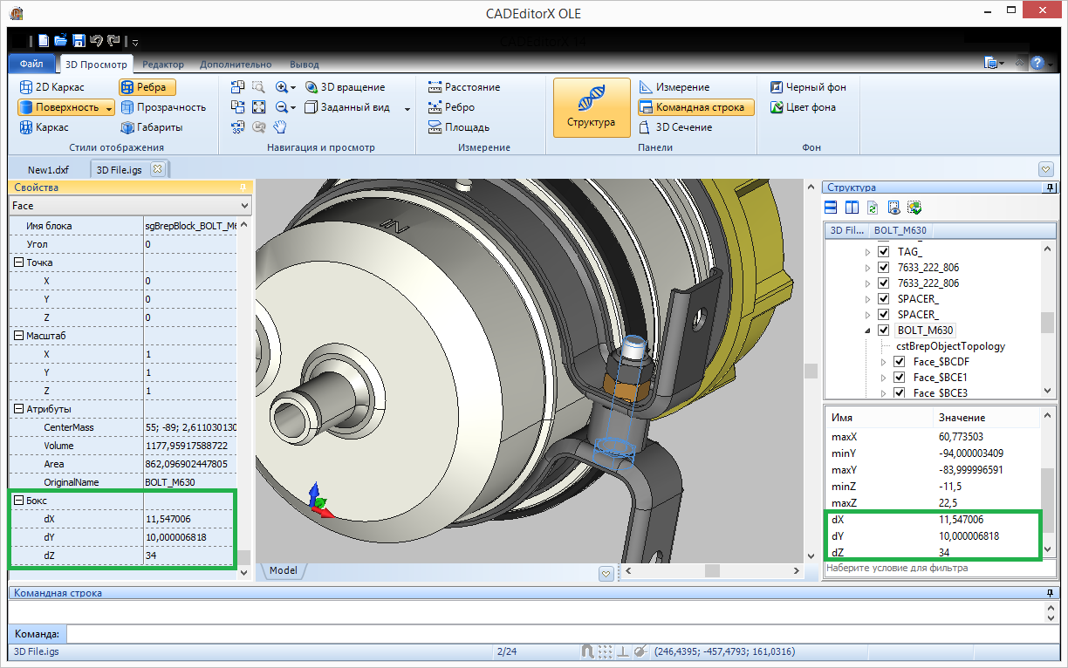Open the background color picker
The image size is (1068, 668).
(802, 107)
